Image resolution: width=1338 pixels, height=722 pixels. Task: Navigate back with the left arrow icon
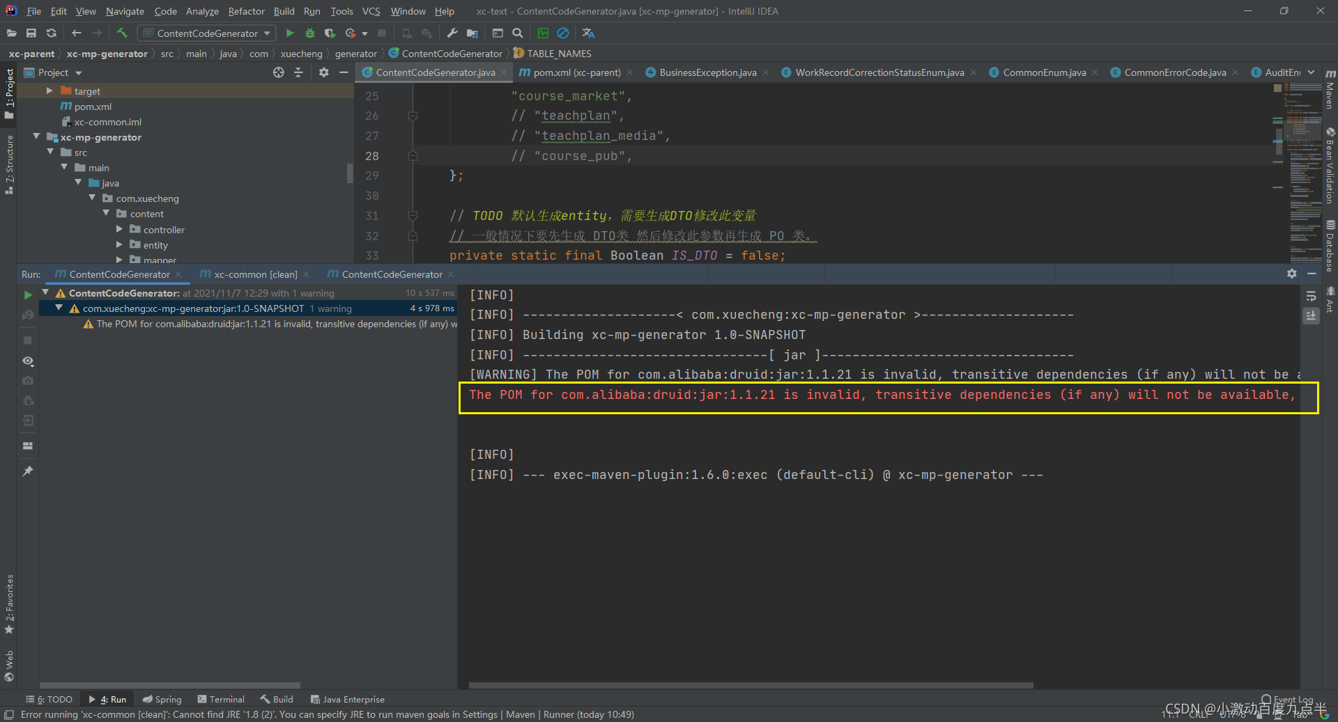[x=77, y=33]
